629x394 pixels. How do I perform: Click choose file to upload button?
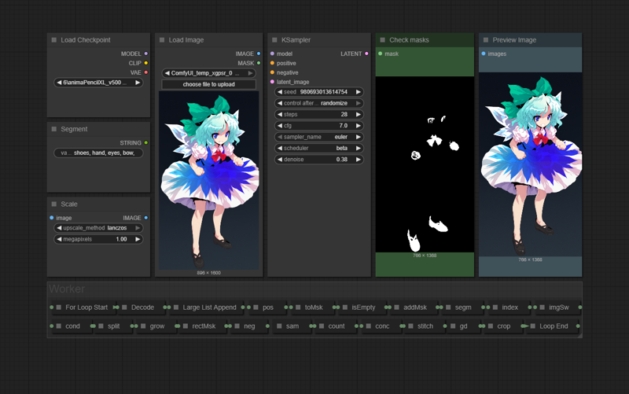tap(208, 84)
